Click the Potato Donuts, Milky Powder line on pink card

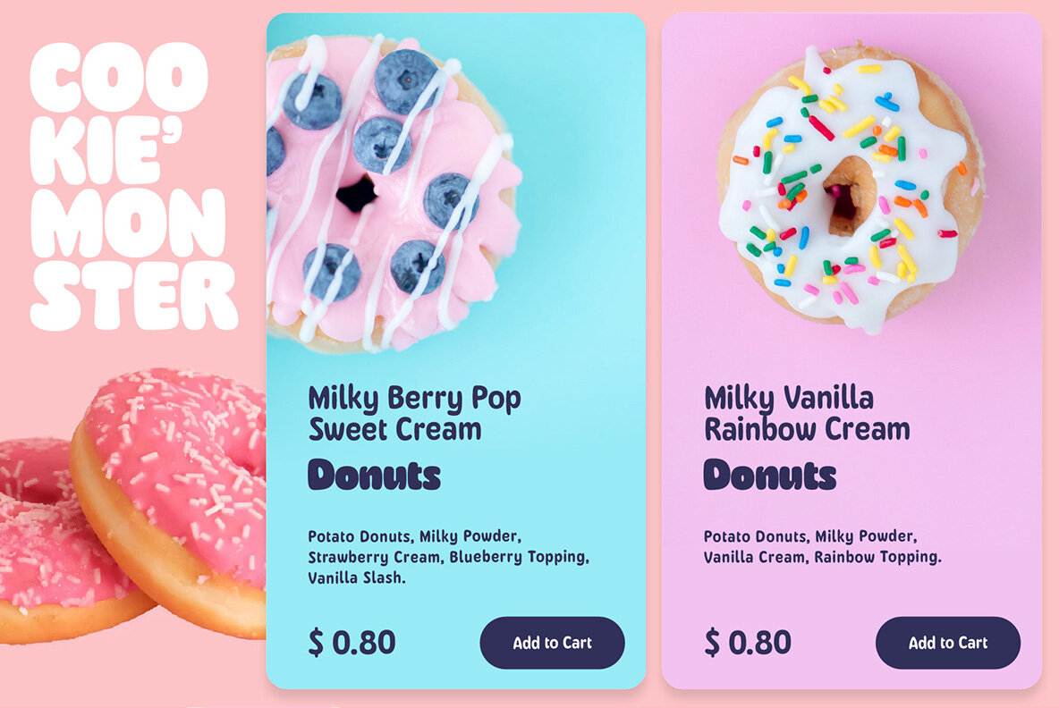click(809, 536)
